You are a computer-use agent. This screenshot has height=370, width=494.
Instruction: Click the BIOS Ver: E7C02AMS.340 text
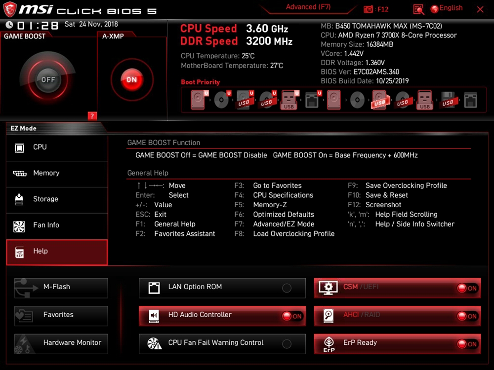pyautogui.click(x=360, y=72)
